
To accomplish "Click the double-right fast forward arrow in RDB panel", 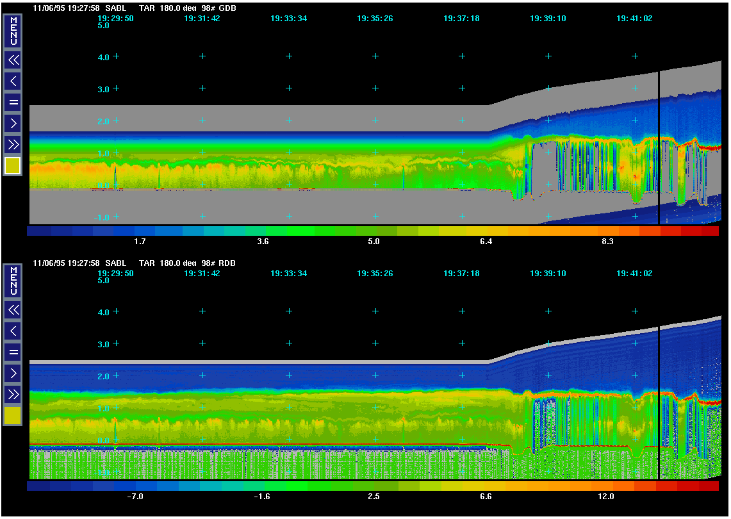I will coord(13,394).
